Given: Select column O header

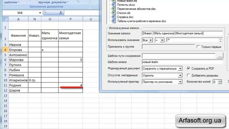Looking at the screenshot, I should coord(50,19).
